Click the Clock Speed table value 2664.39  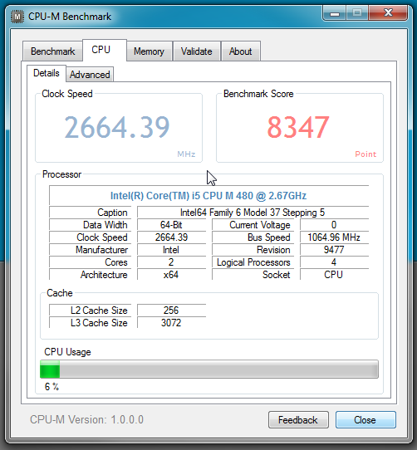coord(171,237)
